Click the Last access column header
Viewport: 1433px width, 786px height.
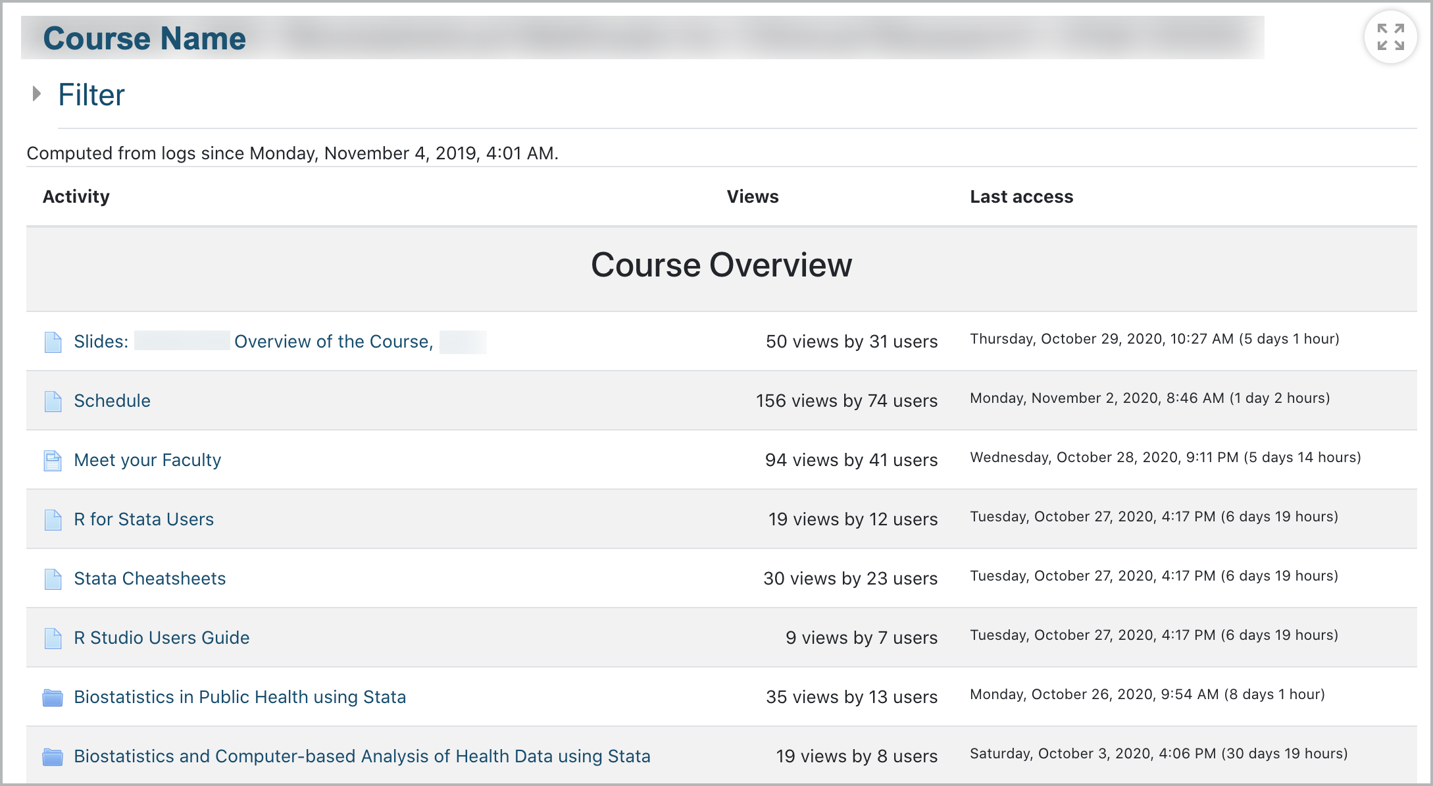(1021, 197)
